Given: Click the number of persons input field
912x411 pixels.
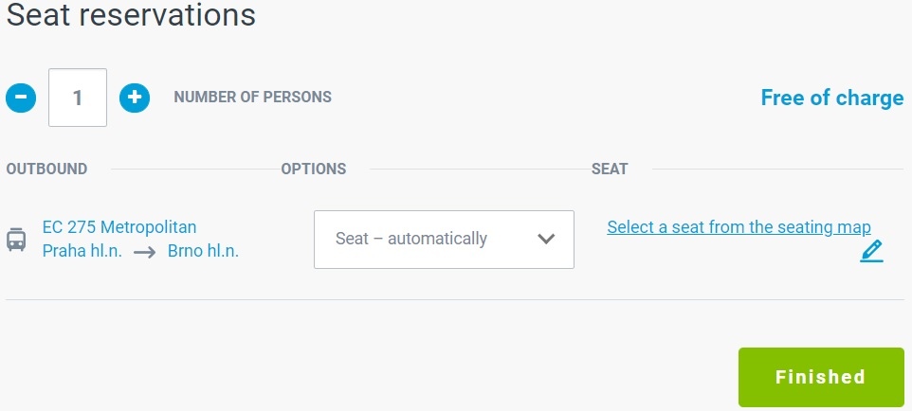Looking at the screenshot, I should click(x=78, y=97).
